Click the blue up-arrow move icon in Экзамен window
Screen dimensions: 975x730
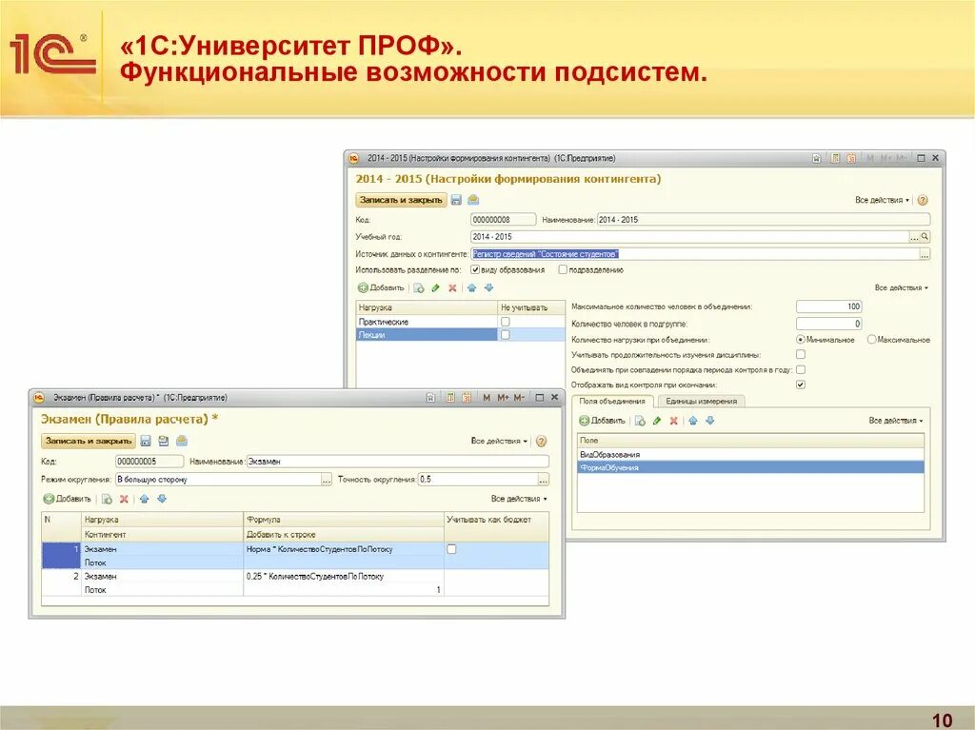pyautogui.click(x=143, y=501)
